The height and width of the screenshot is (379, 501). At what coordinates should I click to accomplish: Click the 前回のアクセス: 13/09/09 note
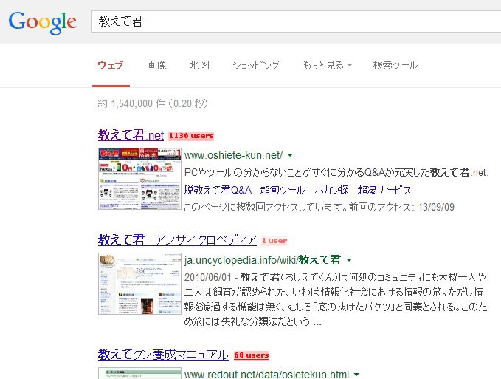401,208
